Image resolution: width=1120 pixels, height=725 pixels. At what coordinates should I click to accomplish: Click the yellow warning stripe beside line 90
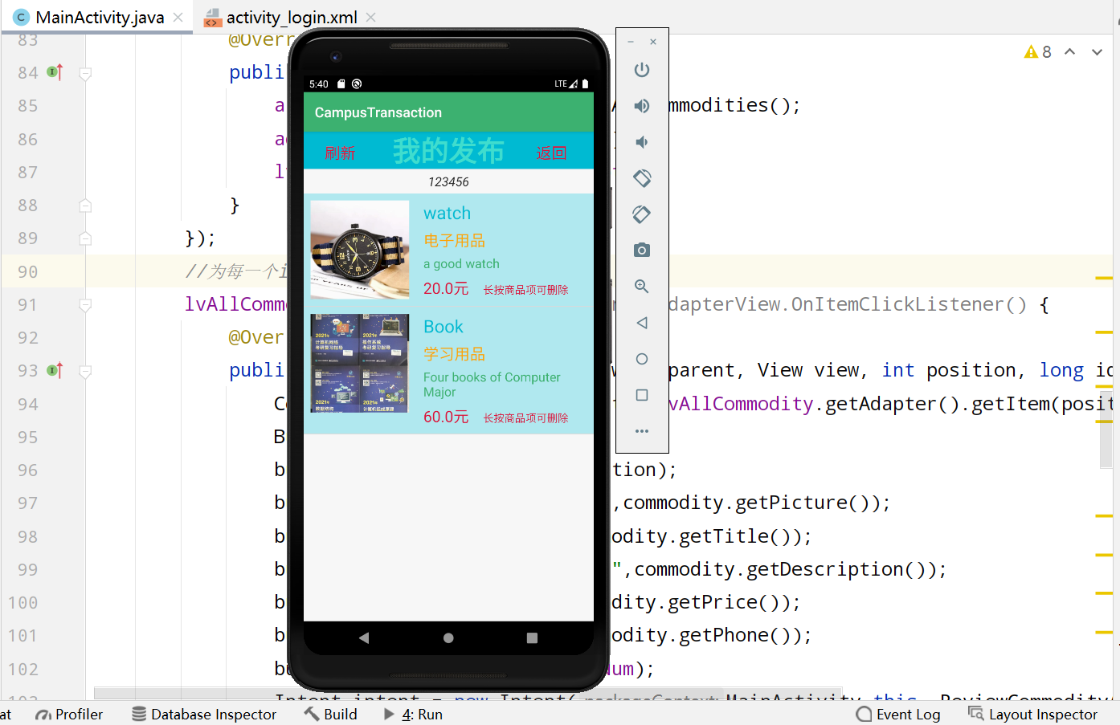1104,279
